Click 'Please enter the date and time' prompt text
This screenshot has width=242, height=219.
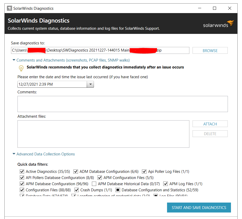83,77
